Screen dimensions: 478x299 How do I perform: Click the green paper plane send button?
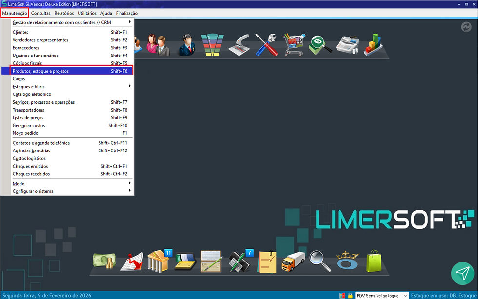463,273
